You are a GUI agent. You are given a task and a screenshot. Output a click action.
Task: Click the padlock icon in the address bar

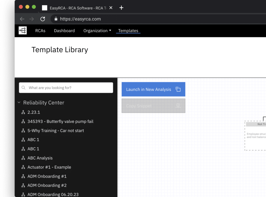click(x=56, y=19)
